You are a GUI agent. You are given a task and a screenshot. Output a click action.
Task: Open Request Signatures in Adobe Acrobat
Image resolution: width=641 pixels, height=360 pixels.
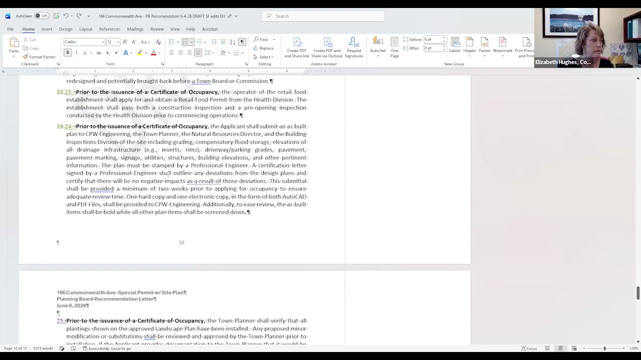(354, 47)
